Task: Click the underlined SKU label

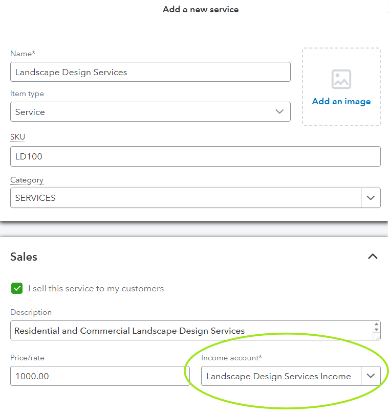Action: pyautogui.click(x=17, y=137)
